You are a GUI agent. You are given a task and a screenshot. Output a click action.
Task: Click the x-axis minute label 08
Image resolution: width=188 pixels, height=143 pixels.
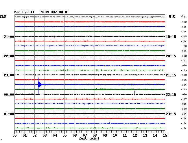[x=95, y=135]
